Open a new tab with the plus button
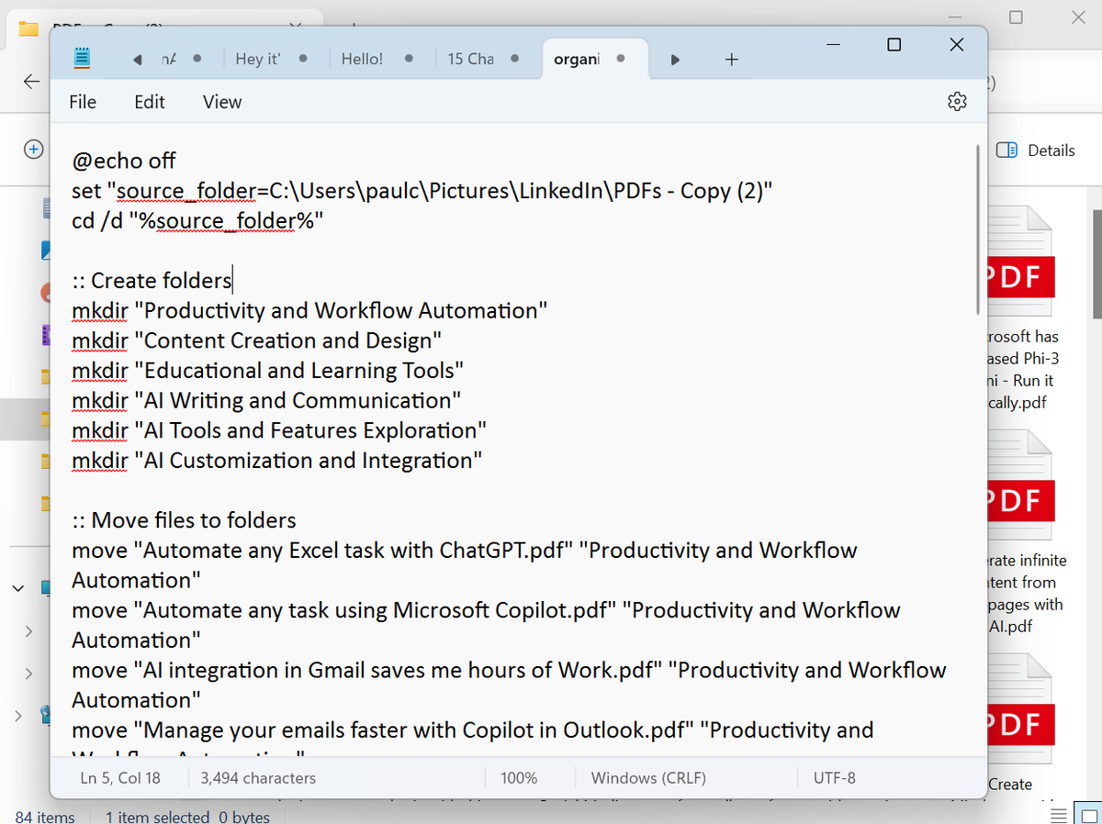The height and width of the screenshot is (824, 1102). click(x=731, y=59)
